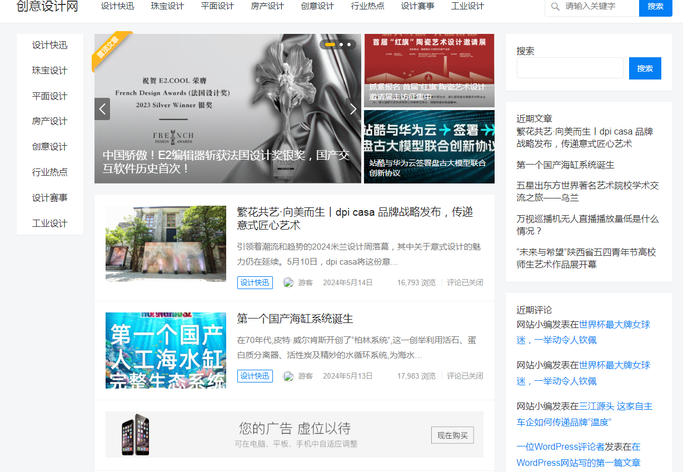Advance to next carousel slide arrow
This screenshot has height=472, width=683.
click(353, 109)
